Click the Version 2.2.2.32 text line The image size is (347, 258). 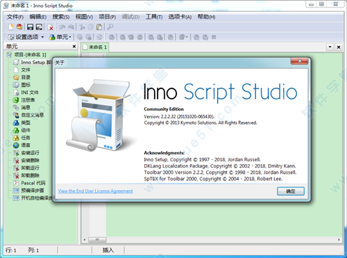pos(179,116)
